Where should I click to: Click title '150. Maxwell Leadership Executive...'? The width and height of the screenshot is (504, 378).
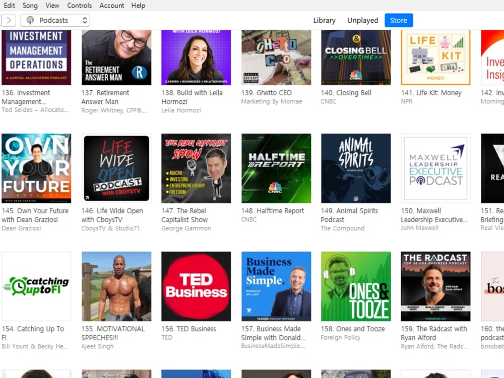click(434, 215)
